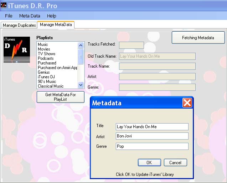Open the Meta Data menu
This screenshot has height=183, width=227.
click(30, 16)
